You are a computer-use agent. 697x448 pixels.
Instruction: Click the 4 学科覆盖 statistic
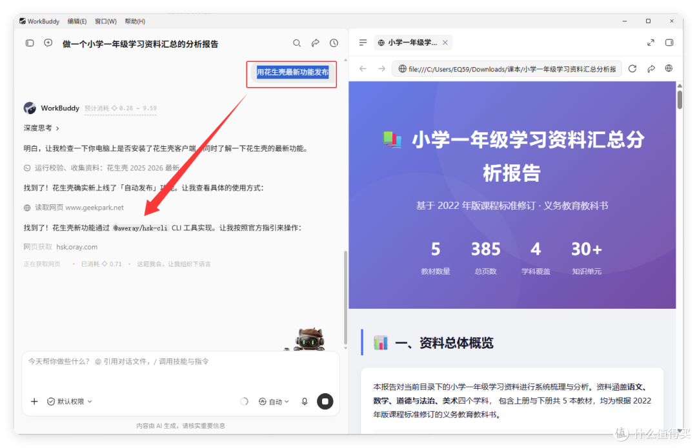point(536,257)
